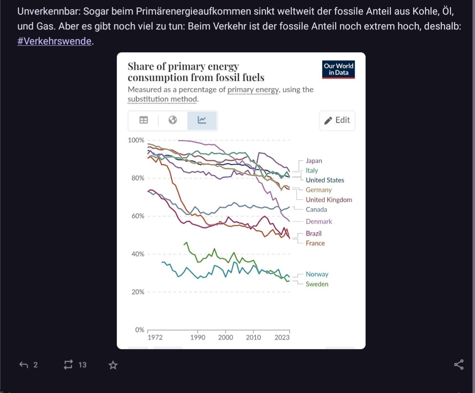Screen dimensions: 475x393
Task: Switch to the globe map view tab
Action: point(173,120)
